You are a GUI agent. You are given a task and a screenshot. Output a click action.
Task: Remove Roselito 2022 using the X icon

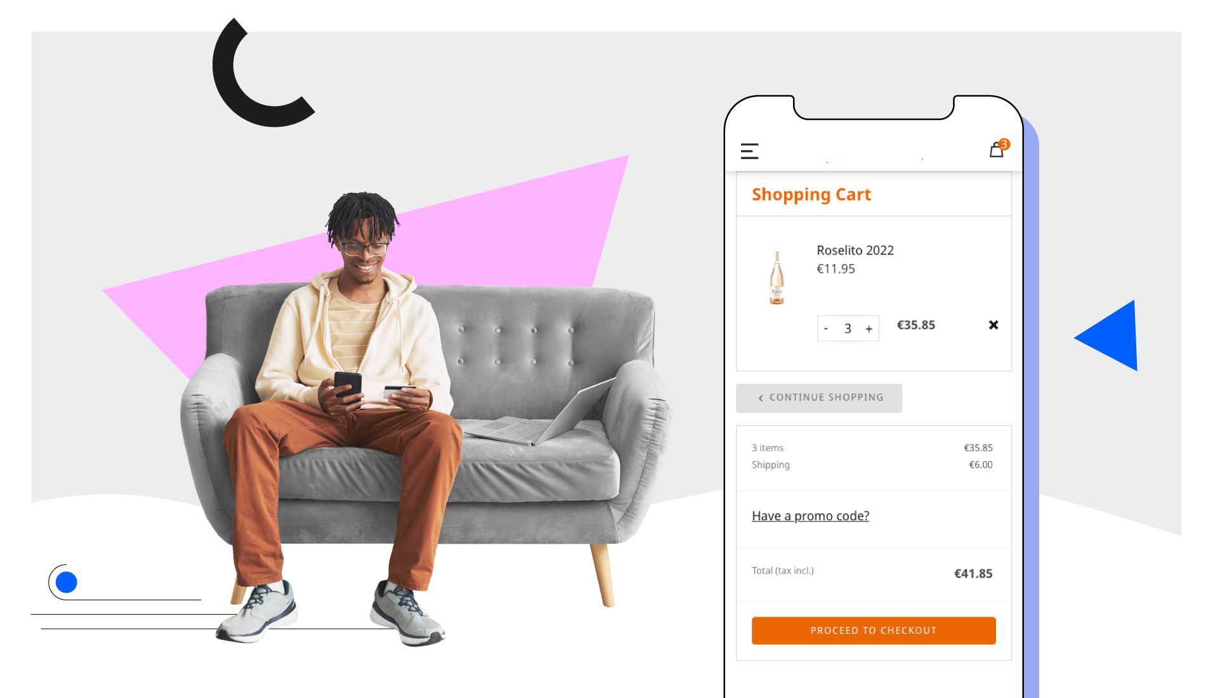click(993, 325)
